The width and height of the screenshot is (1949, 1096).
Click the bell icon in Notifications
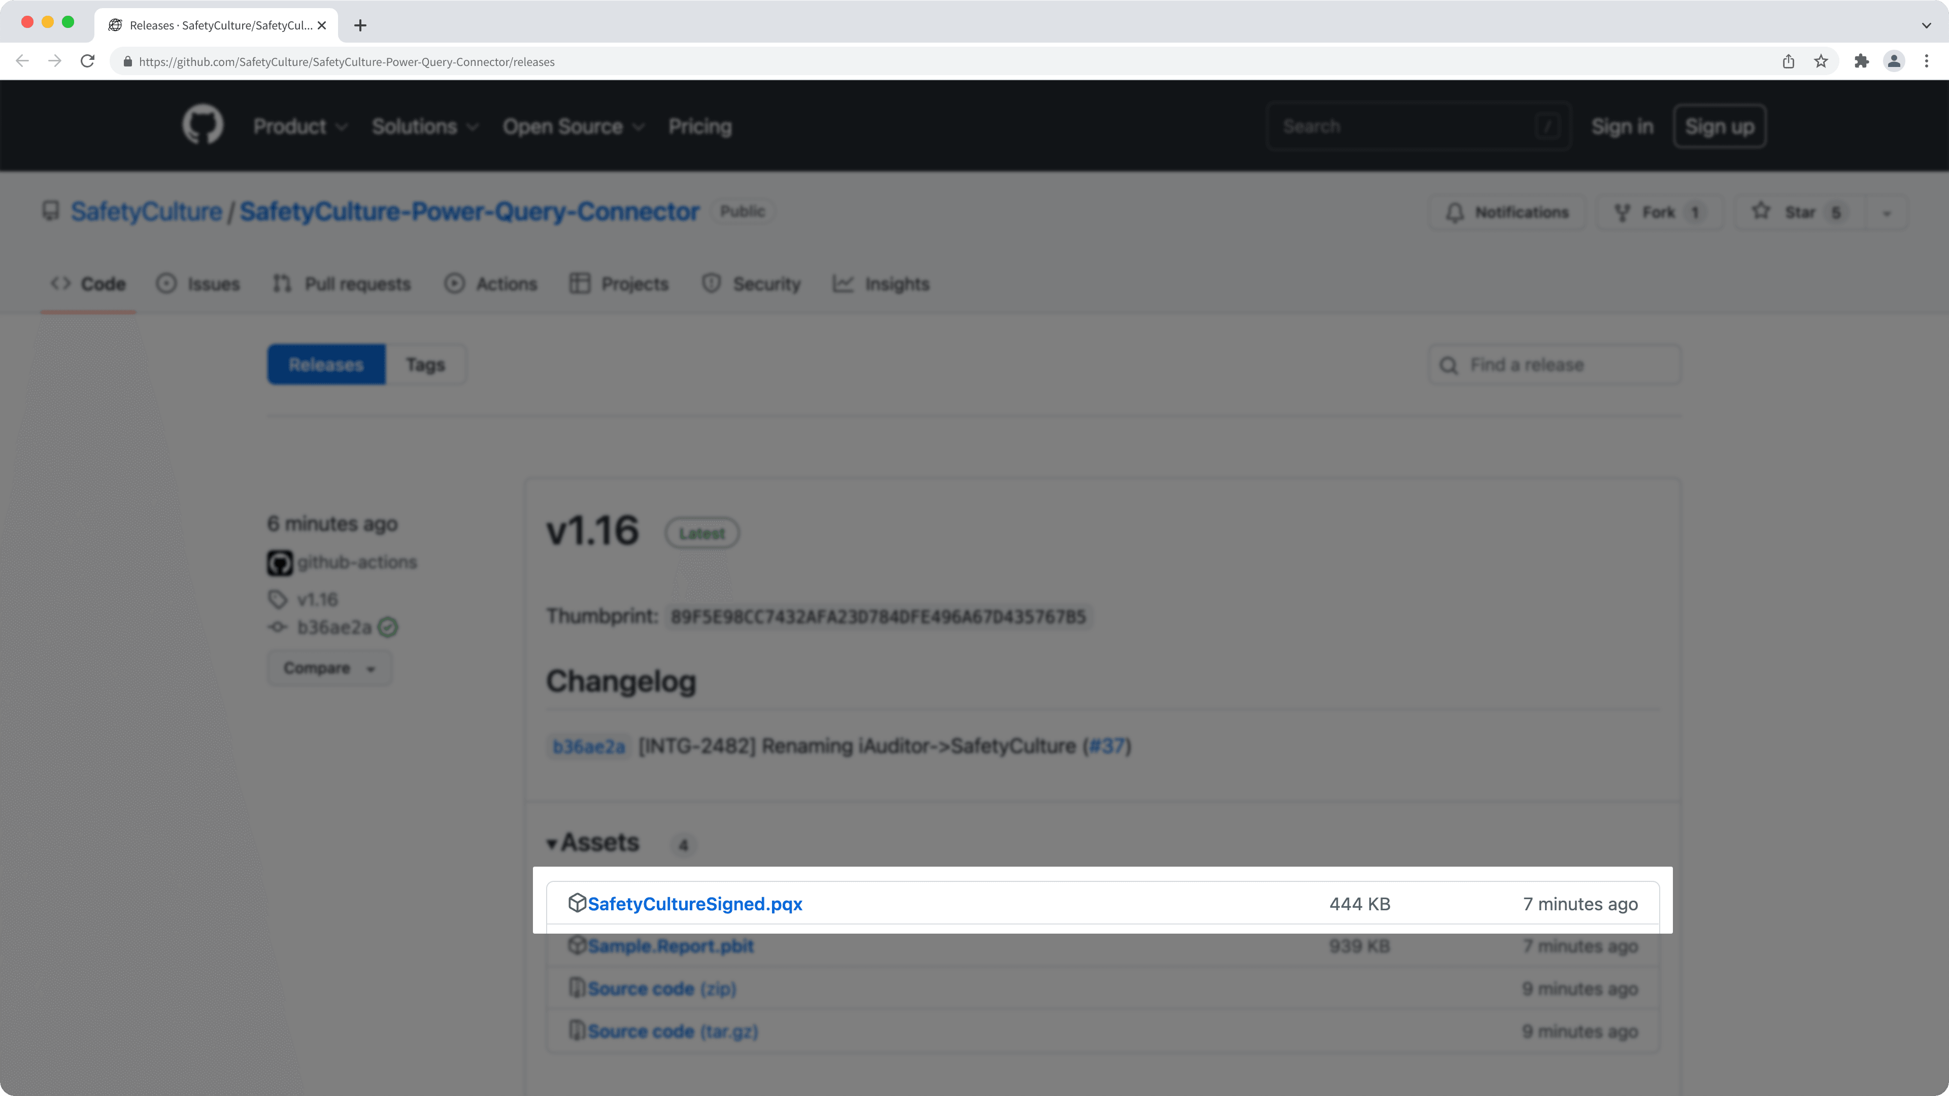click(x=1454, y=213)
